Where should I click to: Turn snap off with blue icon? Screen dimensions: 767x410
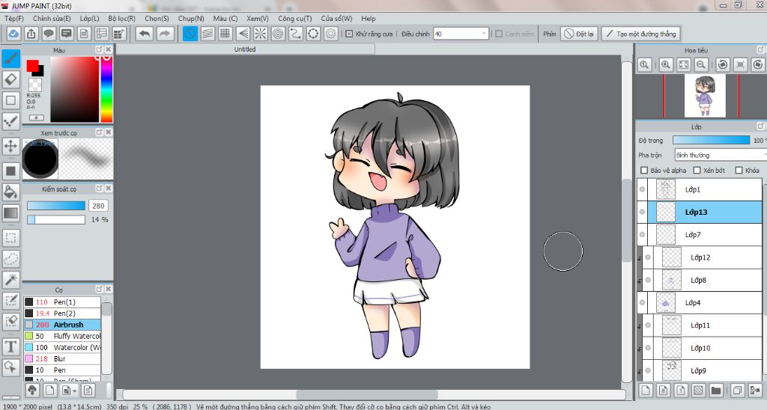tap(190, 34)
